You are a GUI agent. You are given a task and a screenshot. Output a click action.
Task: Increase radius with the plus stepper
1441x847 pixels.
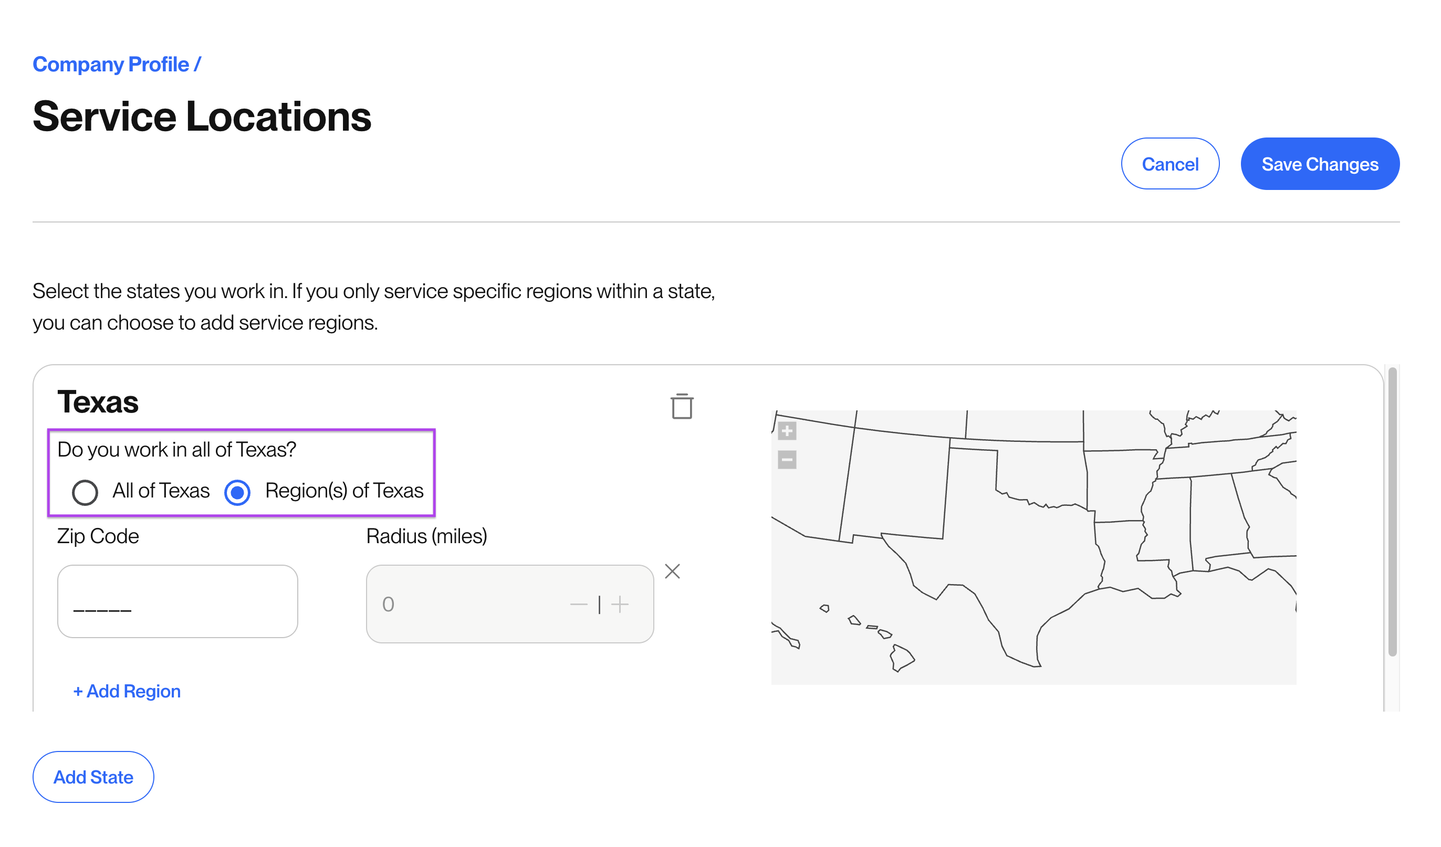(620, 604)
